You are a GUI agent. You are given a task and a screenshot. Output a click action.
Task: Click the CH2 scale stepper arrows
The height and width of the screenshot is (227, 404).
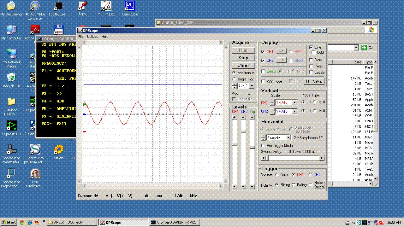coord(272,111)
